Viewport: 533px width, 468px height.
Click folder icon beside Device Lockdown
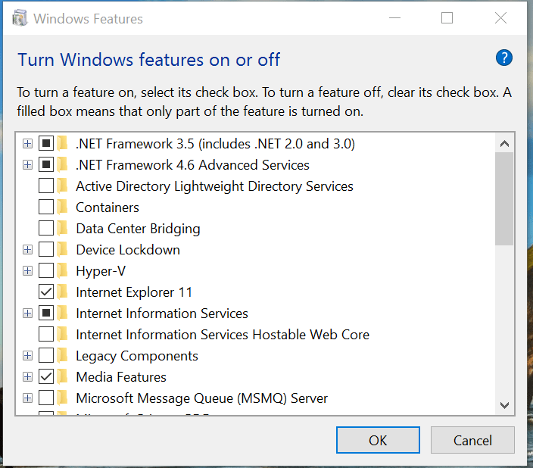tap(63, 250)
